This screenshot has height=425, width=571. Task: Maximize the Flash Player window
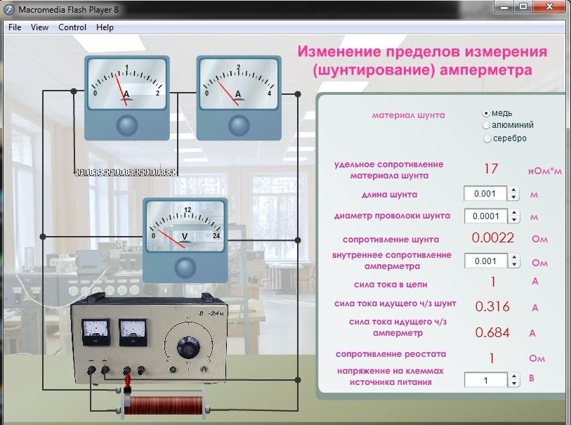523,6
